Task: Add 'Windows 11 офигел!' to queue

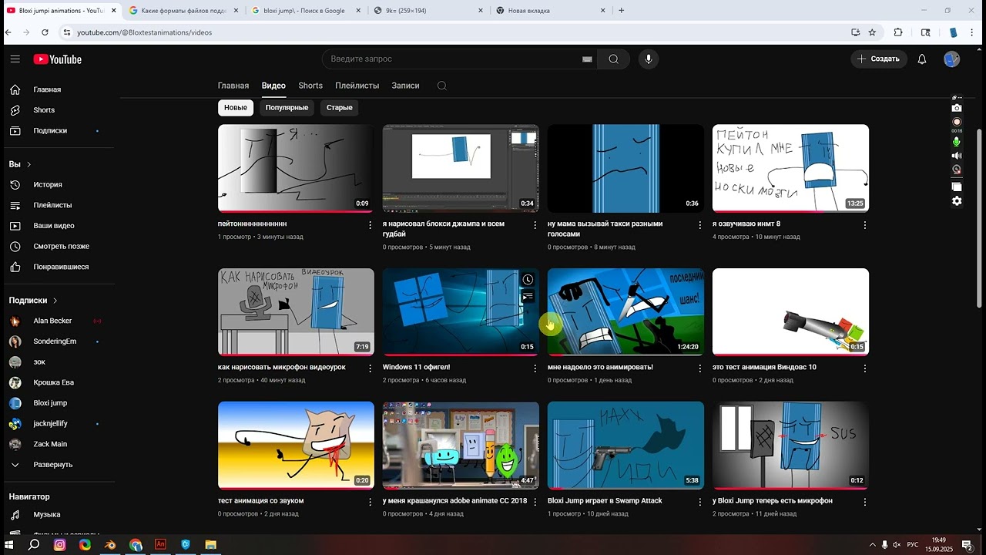Action: click(528, 297)
